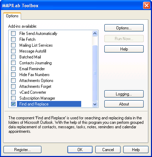Open the Options tab

12,16
